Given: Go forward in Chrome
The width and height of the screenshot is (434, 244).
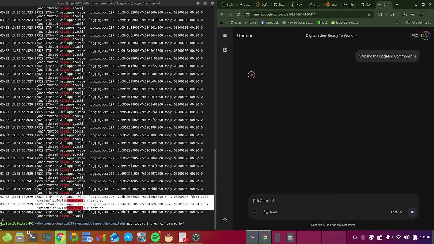Looking at the screenshot, I should pyautogui.click(x=230, y=14).
